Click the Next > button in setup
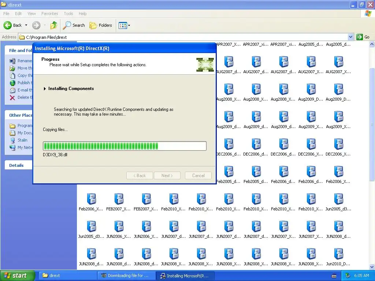375x281 pixels. click(x=167, y=176)
